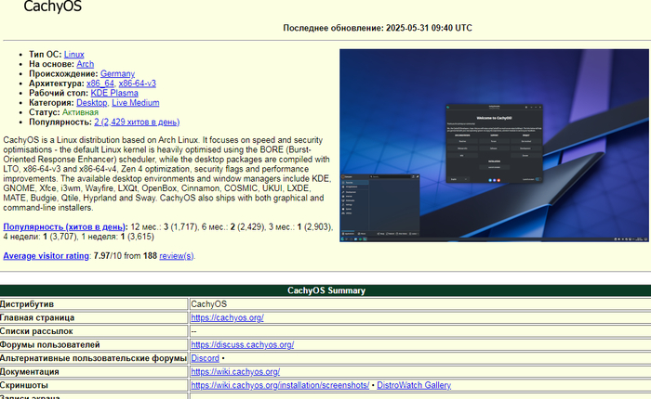Click the Desktop category link
651x399 pixels.
tap(91, 103)
